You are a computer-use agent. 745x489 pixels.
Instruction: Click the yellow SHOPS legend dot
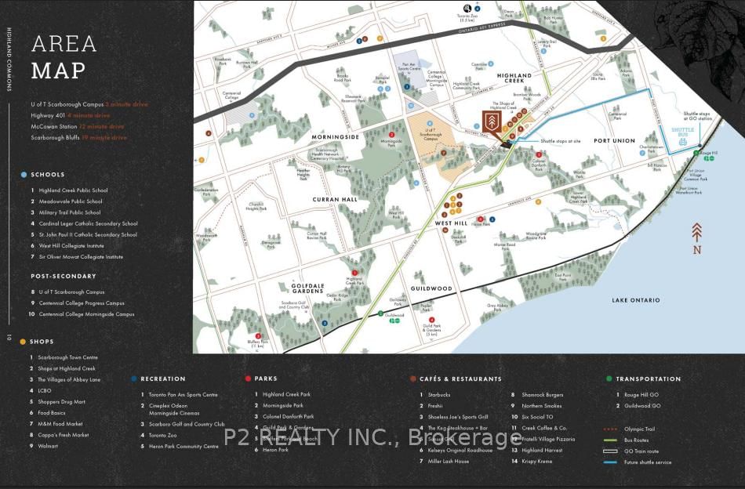point(24,342)
